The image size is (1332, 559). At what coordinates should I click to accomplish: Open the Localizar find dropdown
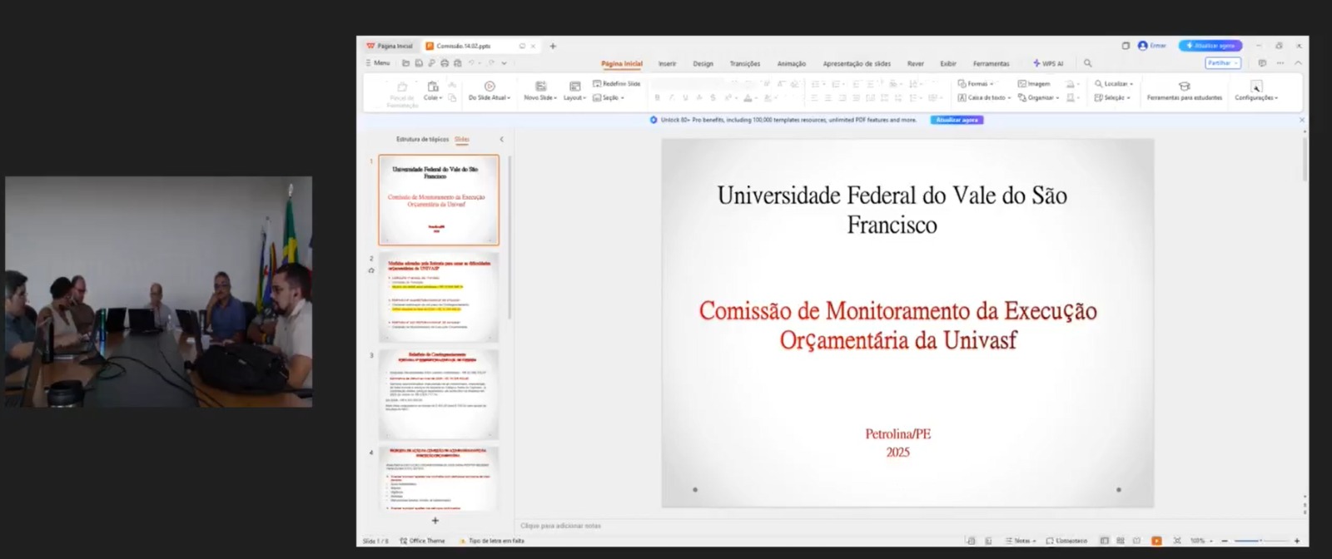tap(1114, 84)
